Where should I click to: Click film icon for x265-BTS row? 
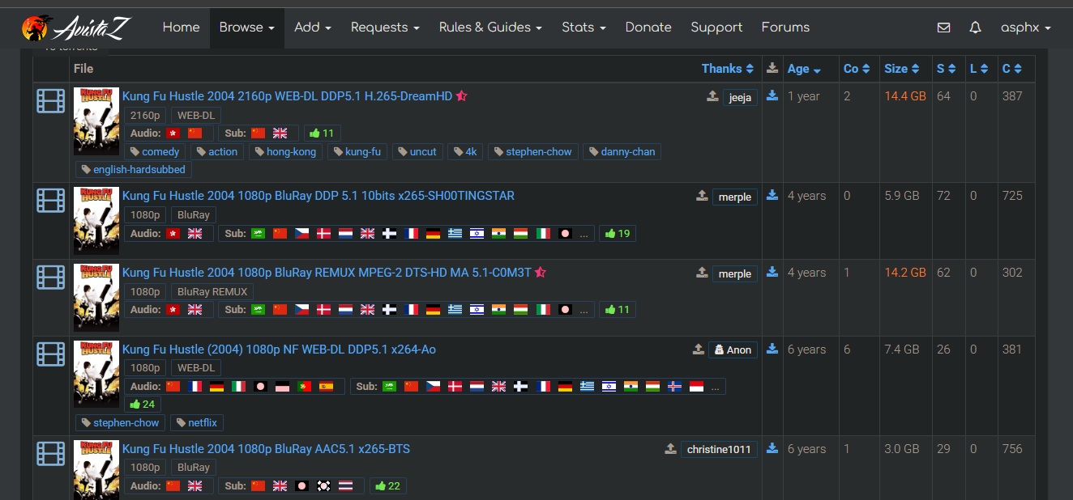(50, 453)
